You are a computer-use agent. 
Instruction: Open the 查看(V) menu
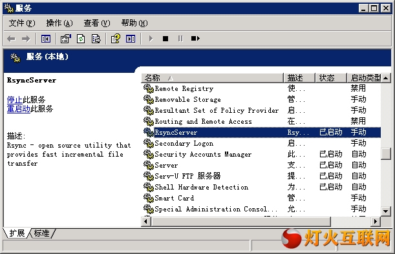[x=97, y=23]
